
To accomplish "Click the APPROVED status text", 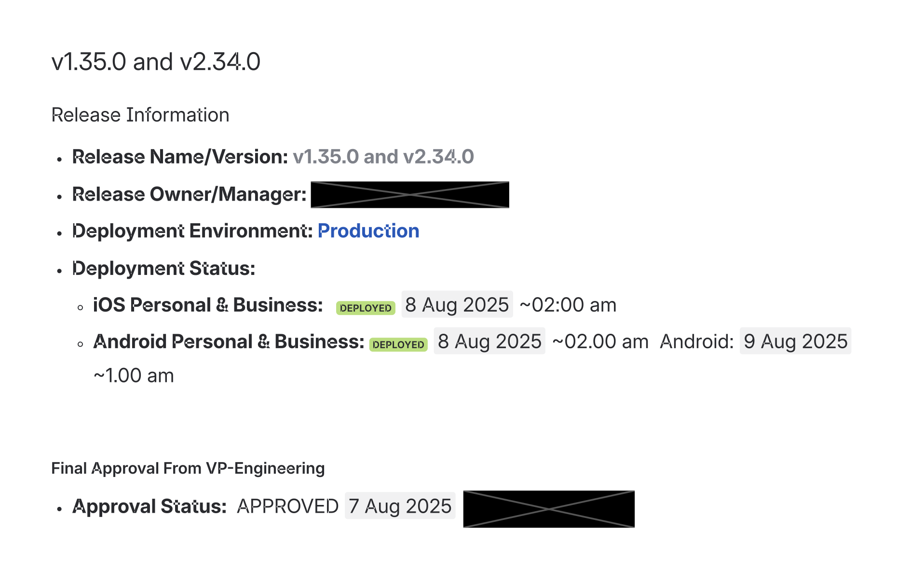I will point(288,506).
